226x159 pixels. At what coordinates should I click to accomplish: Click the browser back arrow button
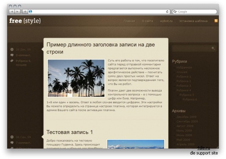tap(12, 12)
